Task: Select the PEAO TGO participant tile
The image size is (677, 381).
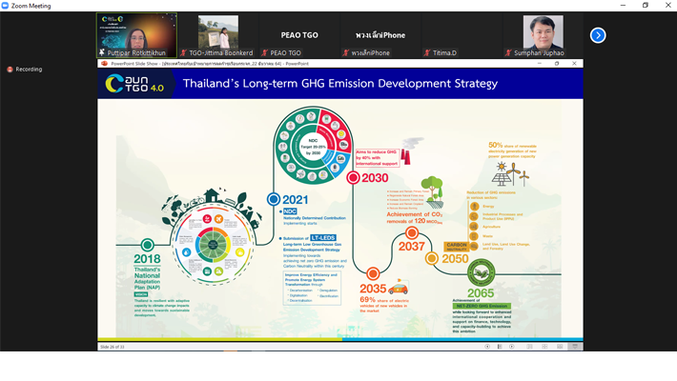Action: [298, 35]
